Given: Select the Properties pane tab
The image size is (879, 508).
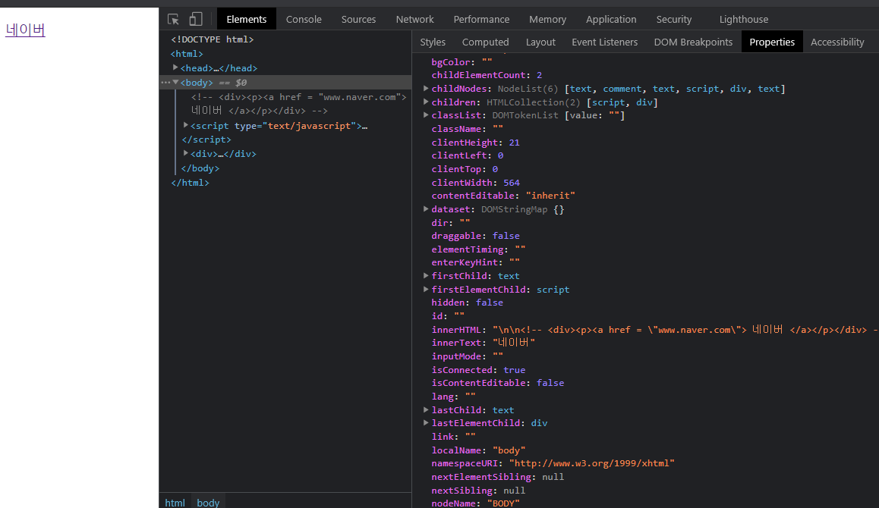Looking at the screenshot, I should pos(772,42).
